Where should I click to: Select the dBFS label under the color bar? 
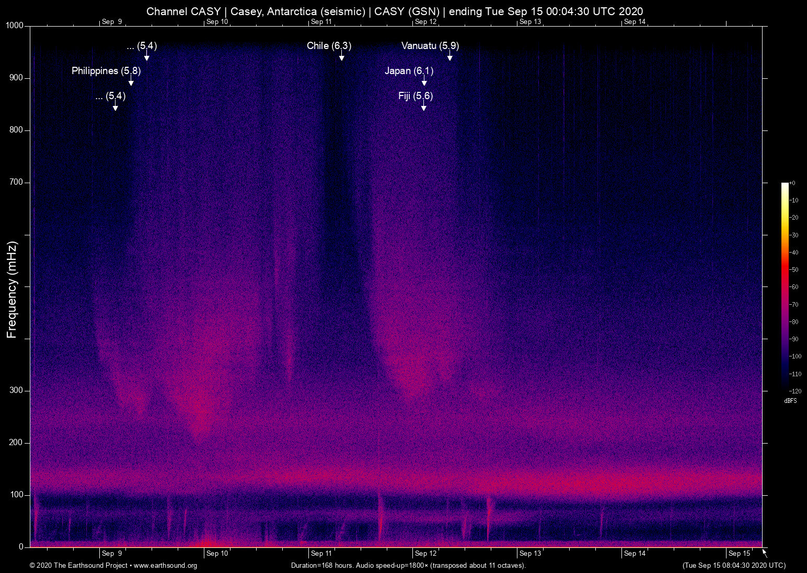point(791,401)
